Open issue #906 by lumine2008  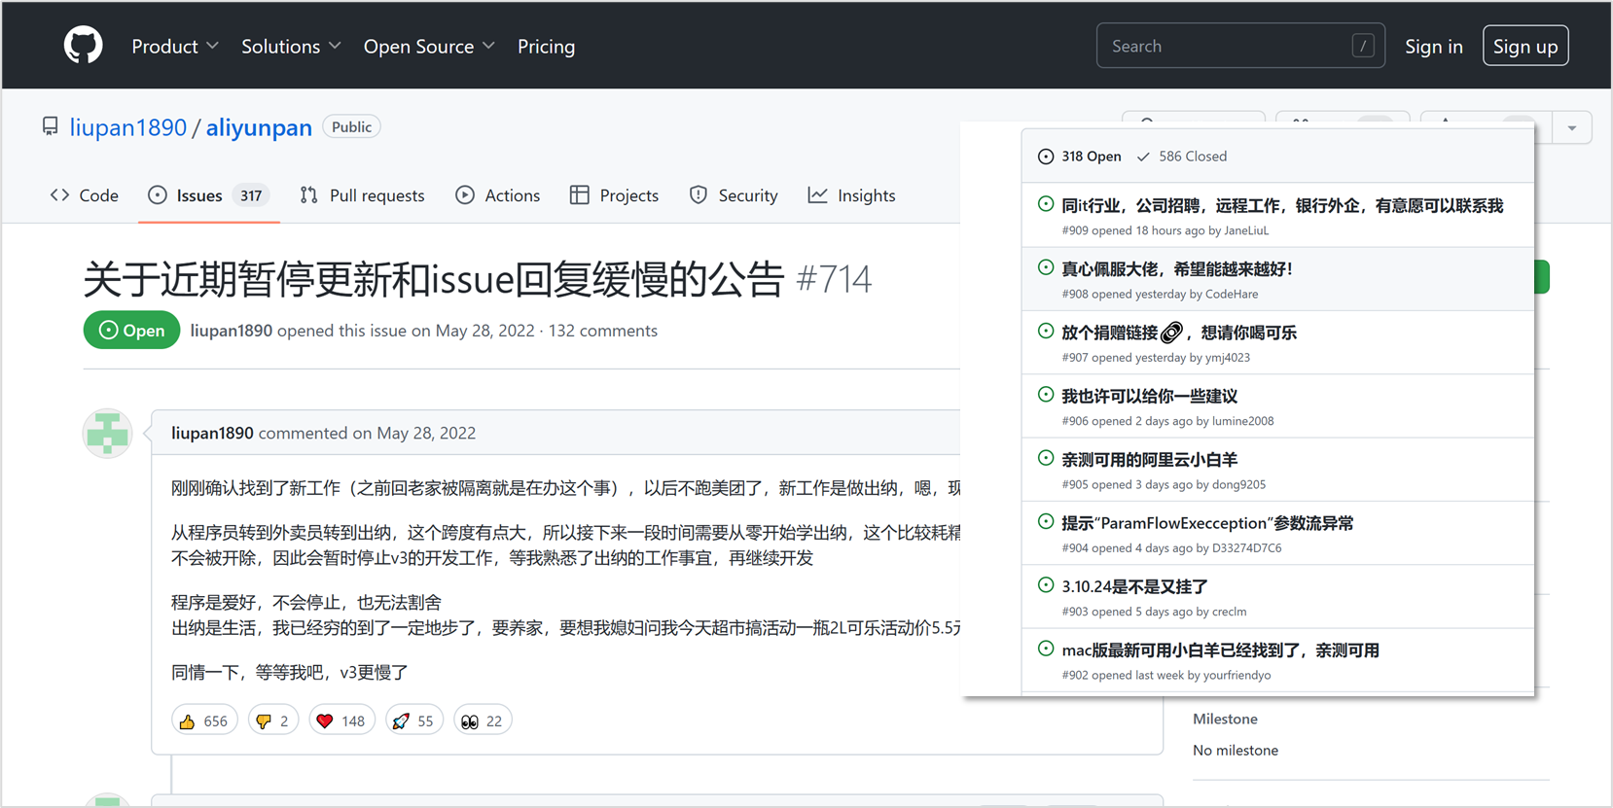click(1149, 396)
